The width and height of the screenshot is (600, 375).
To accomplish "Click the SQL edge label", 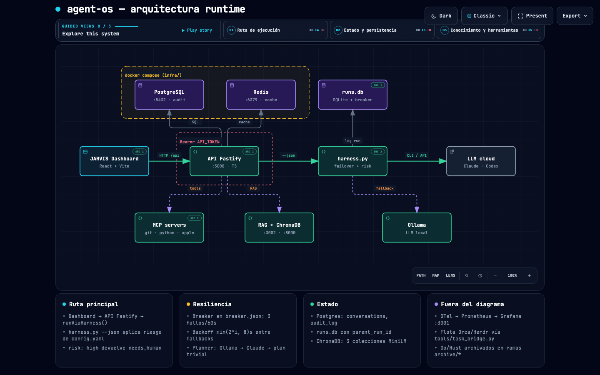I will tap(195, 122).
